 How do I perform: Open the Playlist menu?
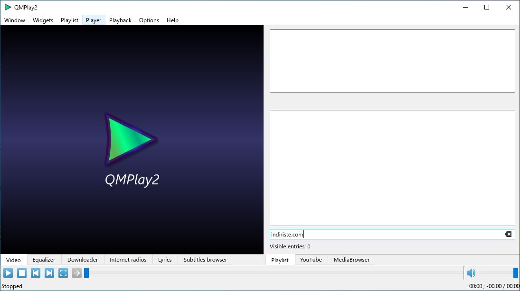(70, 20)
